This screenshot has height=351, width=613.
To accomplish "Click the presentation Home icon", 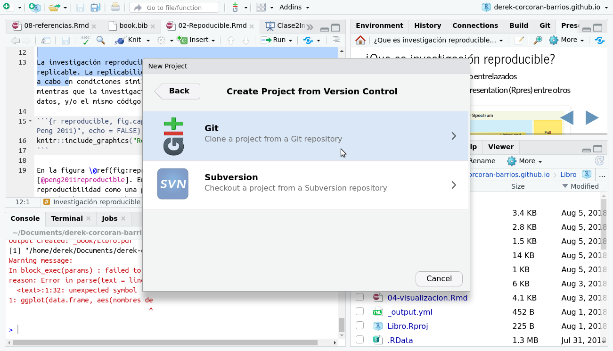I will 360,41.
